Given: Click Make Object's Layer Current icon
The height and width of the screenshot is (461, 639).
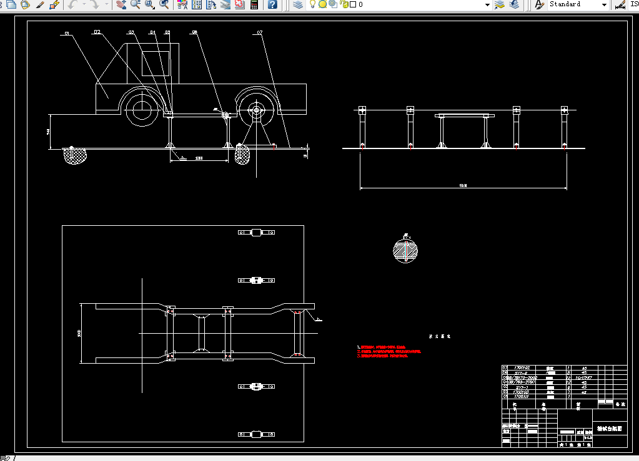Looking at the screenshot, I should pyautogui.click(x=500, y=4).
